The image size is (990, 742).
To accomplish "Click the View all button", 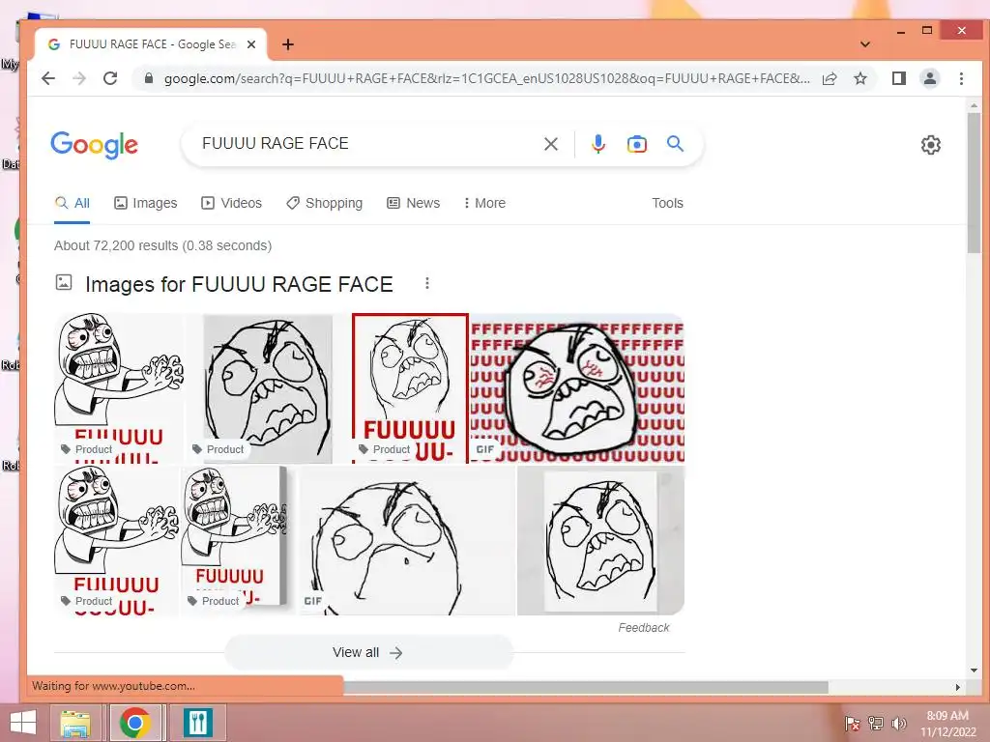I will pos(369,652).
